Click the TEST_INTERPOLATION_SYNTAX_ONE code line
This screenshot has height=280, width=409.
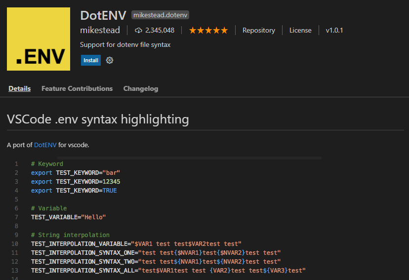tap(156, 253)
